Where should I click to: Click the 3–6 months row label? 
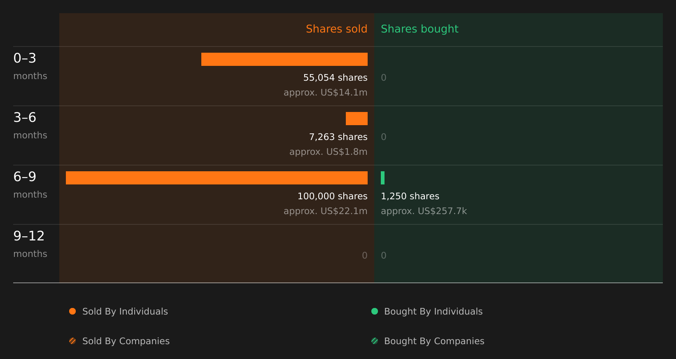[30, 126]
